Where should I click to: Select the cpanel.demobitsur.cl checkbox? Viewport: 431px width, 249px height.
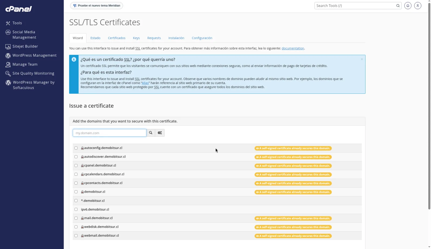(x=76, y=166)
